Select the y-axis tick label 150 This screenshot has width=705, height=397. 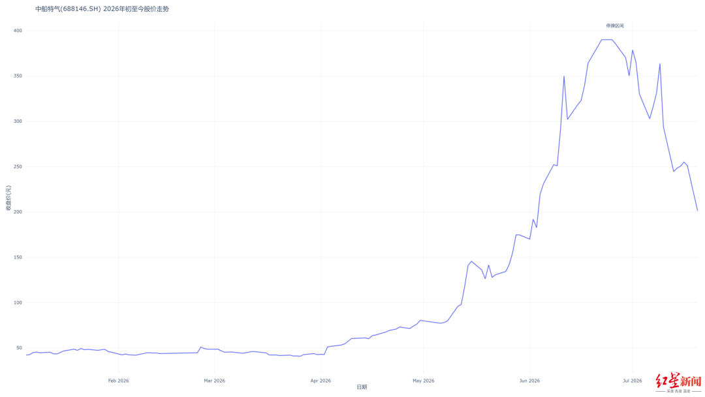pos(18,257)
